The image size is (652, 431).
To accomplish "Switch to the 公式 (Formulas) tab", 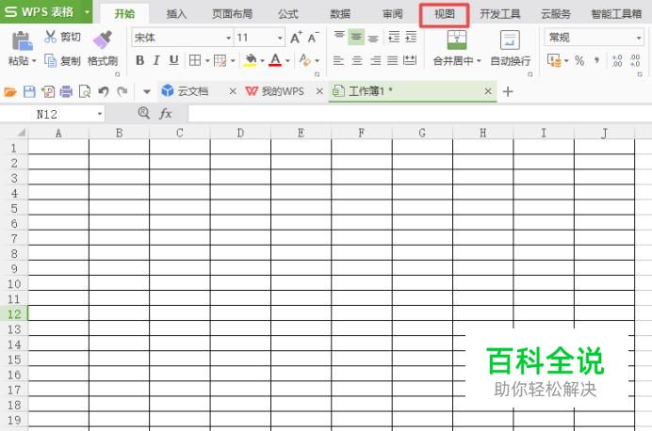I will (x=287, y=14).
